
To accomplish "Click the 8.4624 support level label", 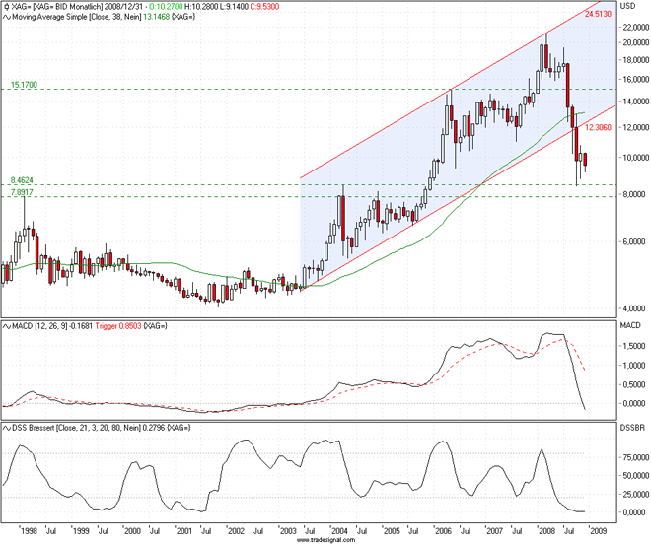I will 22,180.
